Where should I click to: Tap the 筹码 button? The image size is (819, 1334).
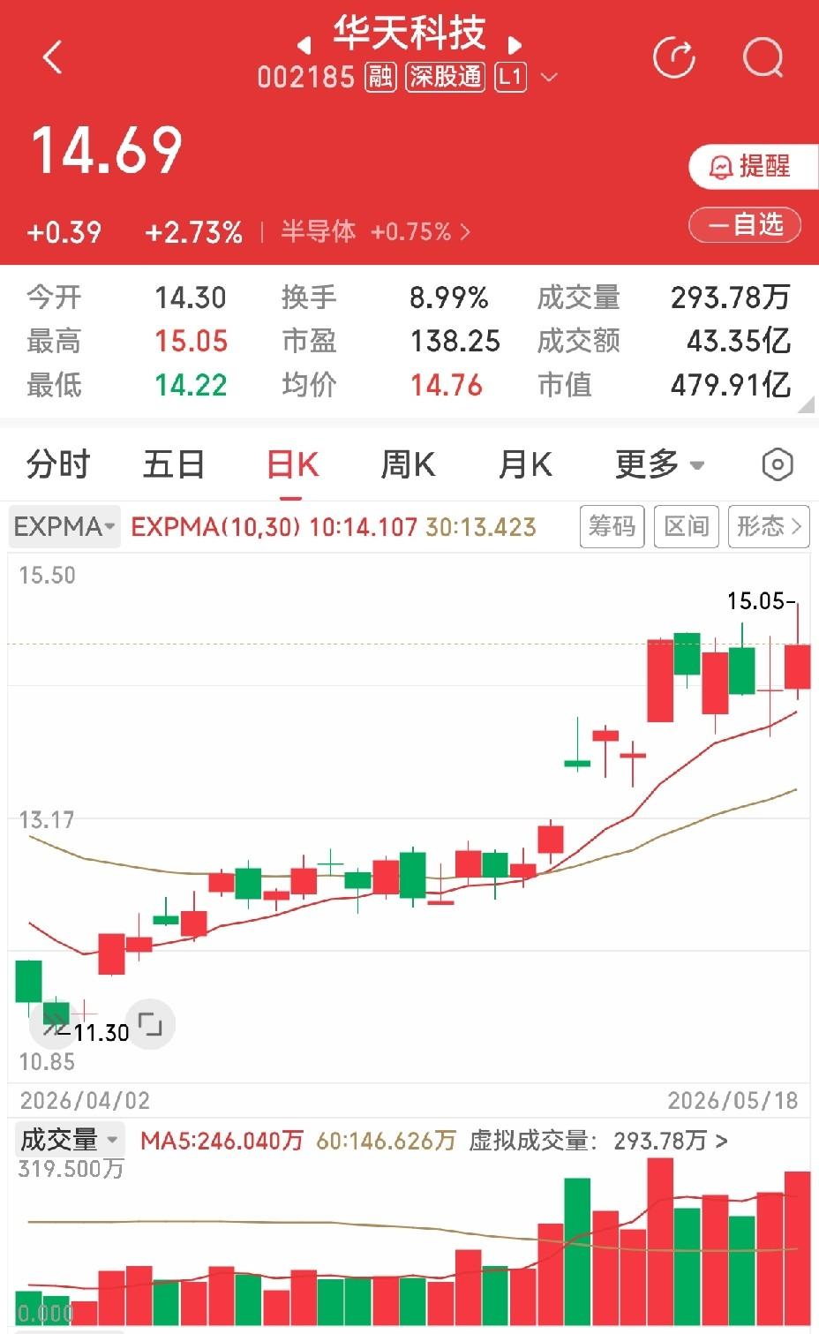click(x=612, y=527)
